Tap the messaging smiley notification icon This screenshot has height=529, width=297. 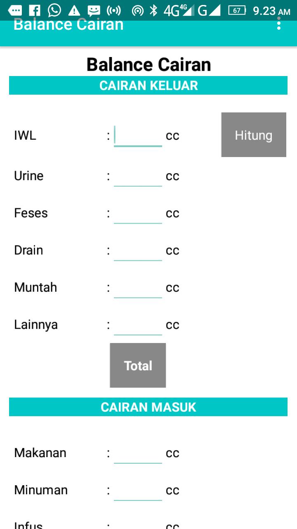coord(94,11)
